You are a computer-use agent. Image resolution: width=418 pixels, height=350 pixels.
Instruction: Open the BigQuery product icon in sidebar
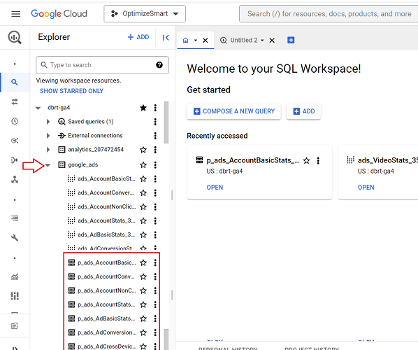[15, 37]
